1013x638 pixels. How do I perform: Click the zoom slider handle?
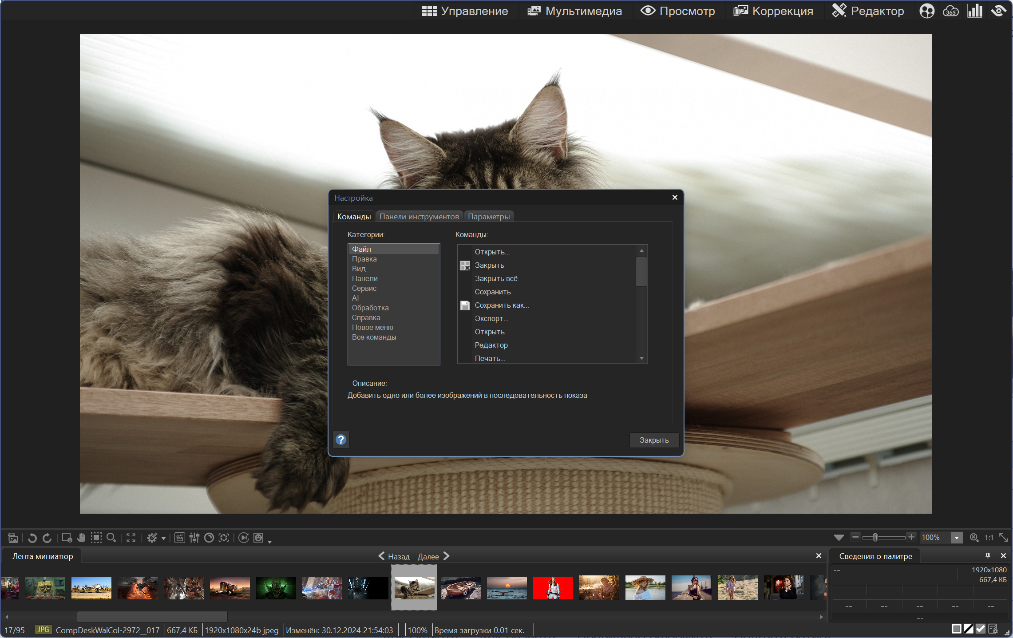pyautogui.click(x=875, y=538)
